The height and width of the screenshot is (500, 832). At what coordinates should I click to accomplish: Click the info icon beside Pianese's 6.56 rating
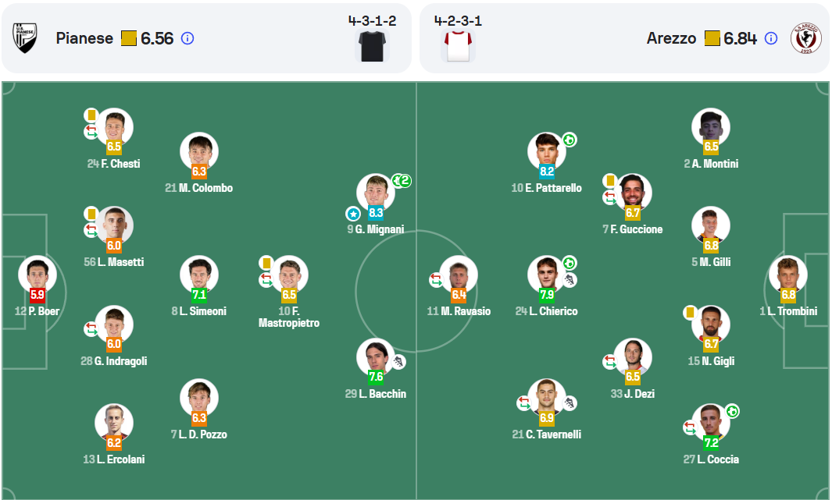click(x=187, y=38)
